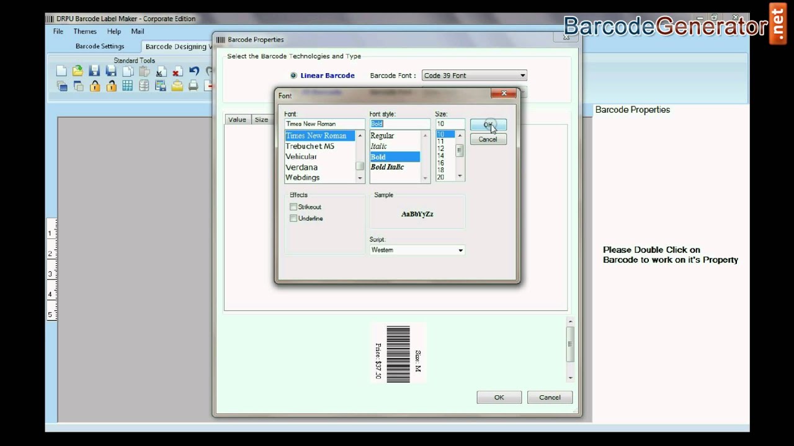Click the Font style list down arrow
794x446 pixels.
coord(425,178)
